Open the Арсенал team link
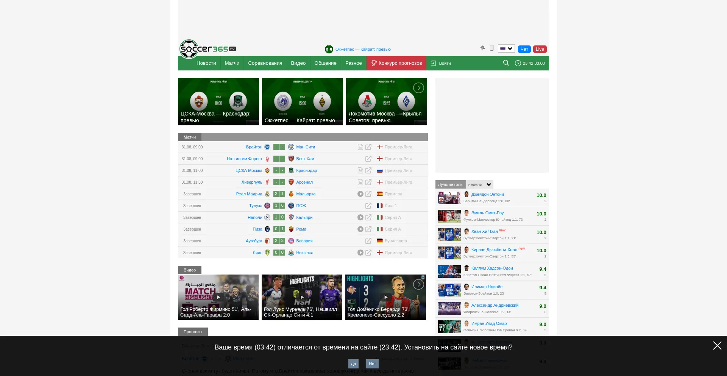The image size is (727, 376). click(x=304, y=182)
